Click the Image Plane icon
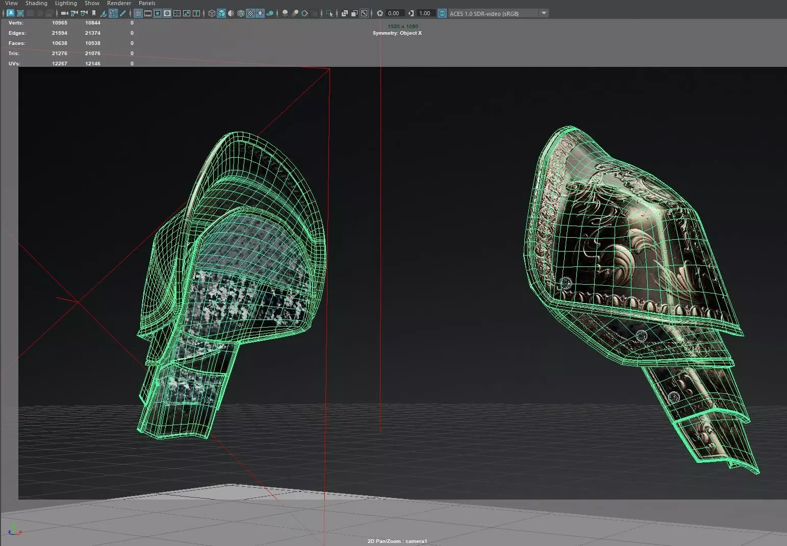Viewport: 787px width, 546px height. [x=104, y=13]
